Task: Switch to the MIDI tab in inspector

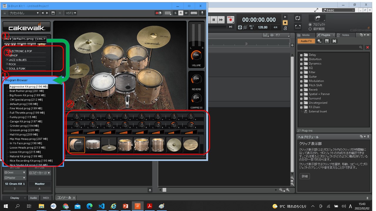Action: click(46, 198)
